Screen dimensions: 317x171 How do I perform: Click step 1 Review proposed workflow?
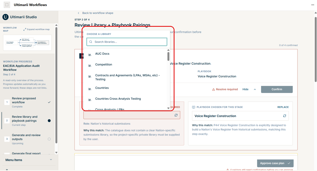(28, 102)
